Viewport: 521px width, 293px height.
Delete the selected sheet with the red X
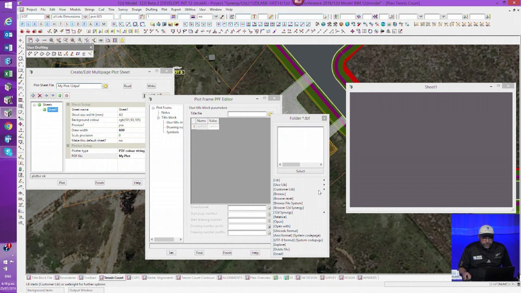click(40, 96)
